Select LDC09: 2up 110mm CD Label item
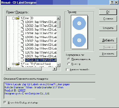The width and height of the screenshot is (119, 108). [41, 49]
